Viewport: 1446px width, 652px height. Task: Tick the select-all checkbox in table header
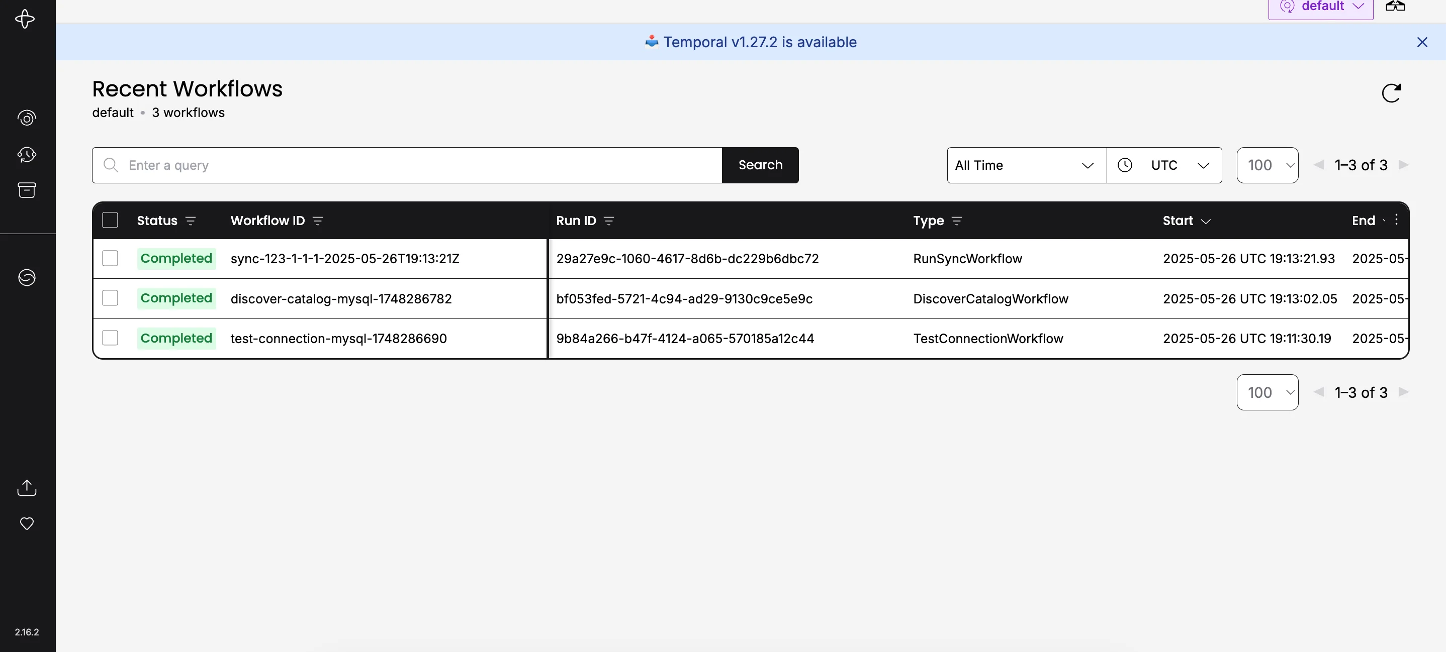tap(110, 221)
